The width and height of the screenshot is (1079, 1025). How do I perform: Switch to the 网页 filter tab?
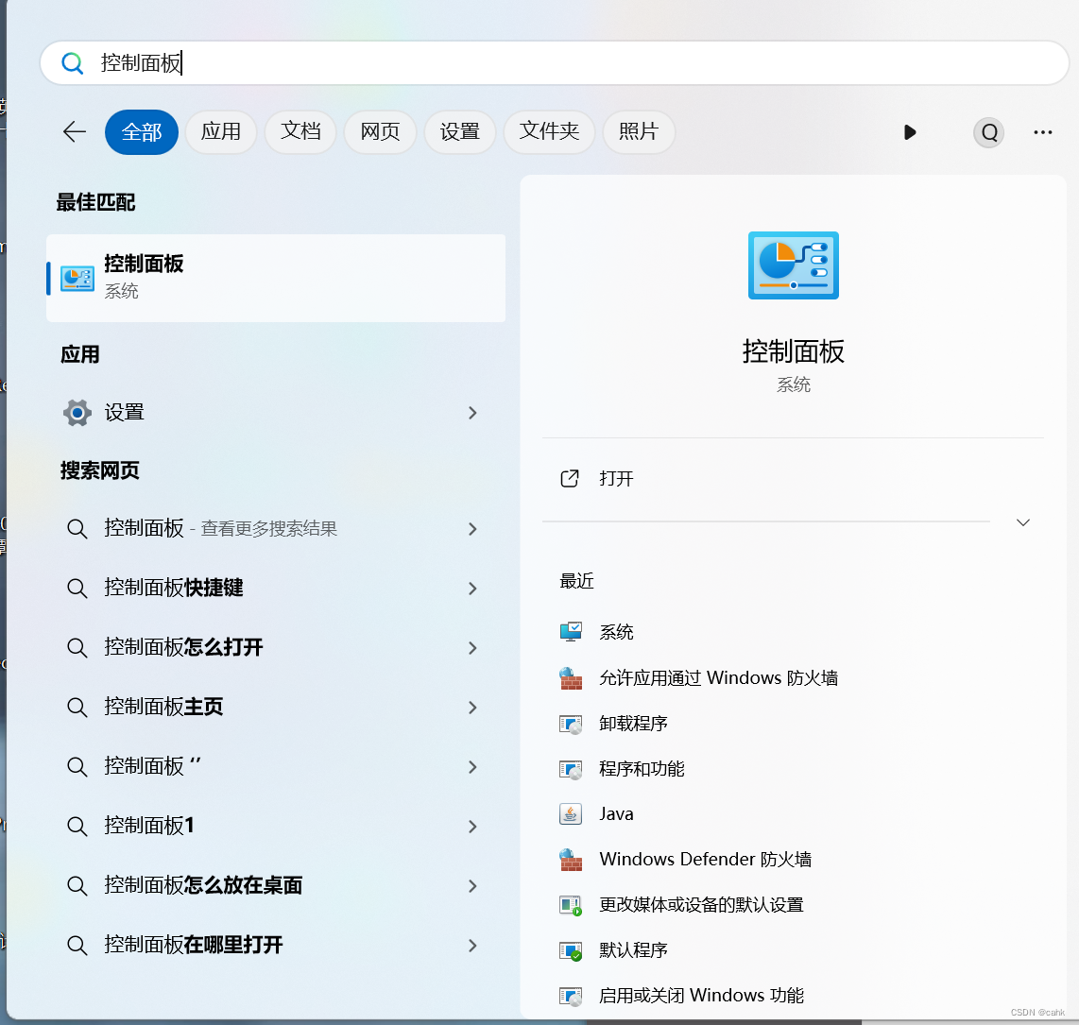pos(380,131)
